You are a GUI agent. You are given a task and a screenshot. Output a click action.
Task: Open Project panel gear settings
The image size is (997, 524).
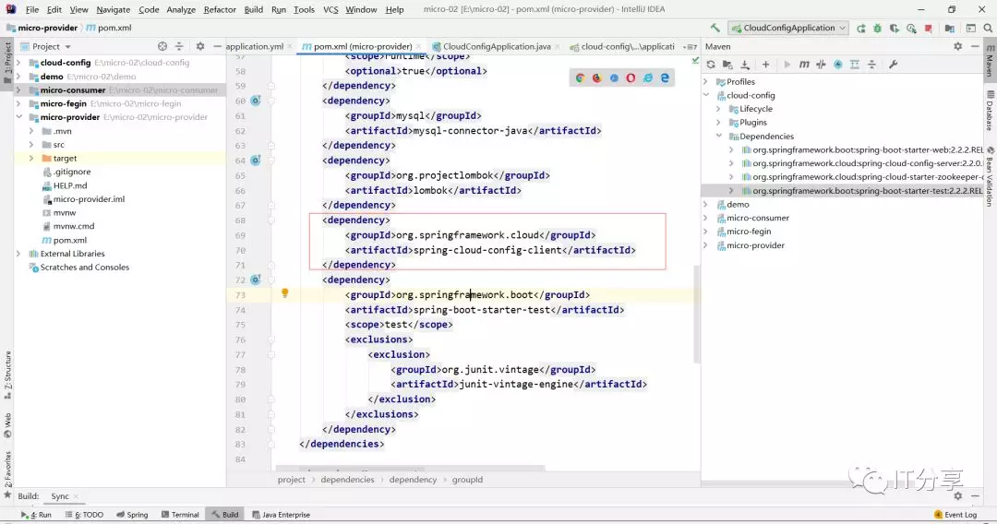[x=200, y=46]
